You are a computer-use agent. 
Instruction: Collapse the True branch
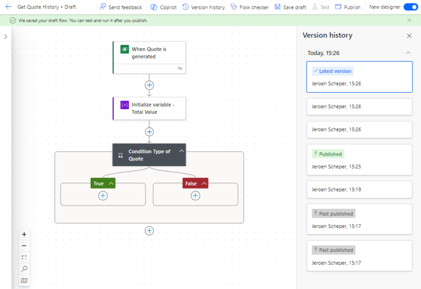click(110, 183)
